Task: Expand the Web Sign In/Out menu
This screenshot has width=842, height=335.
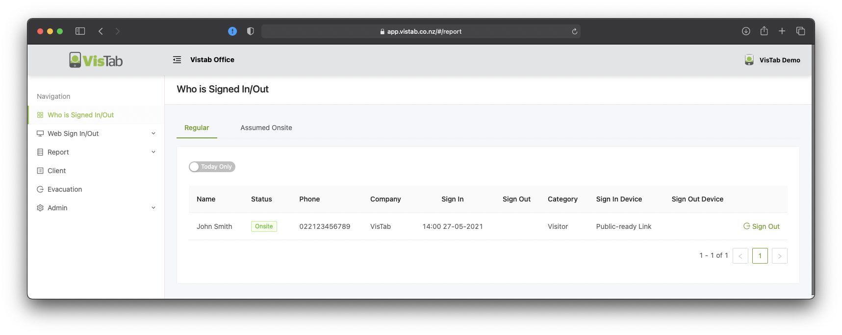Action: [96, 134]
